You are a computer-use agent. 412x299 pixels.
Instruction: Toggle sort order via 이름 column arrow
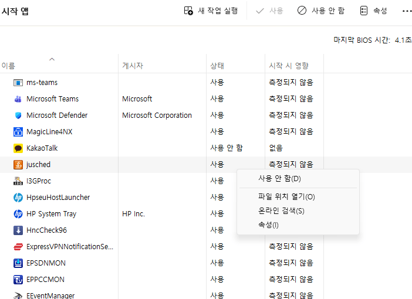52,59
